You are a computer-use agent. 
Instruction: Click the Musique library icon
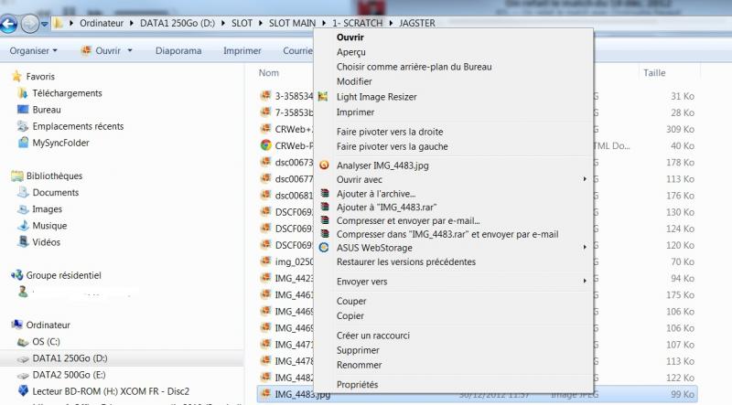[22, 226]
